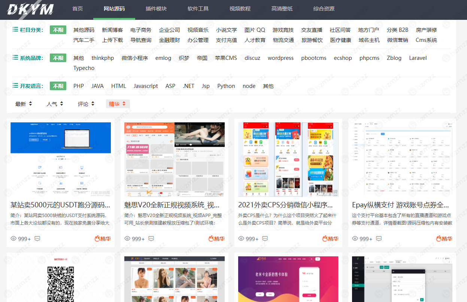Toggle the active 精华 sort option
Viewport: 467px width, 302px height.
click(x=118, y=104)
